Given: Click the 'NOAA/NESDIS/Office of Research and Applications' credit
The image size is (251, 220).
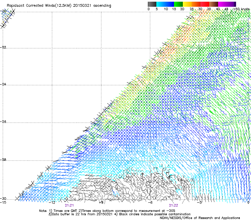Looking at the screenshot, I should coord(200,218).
